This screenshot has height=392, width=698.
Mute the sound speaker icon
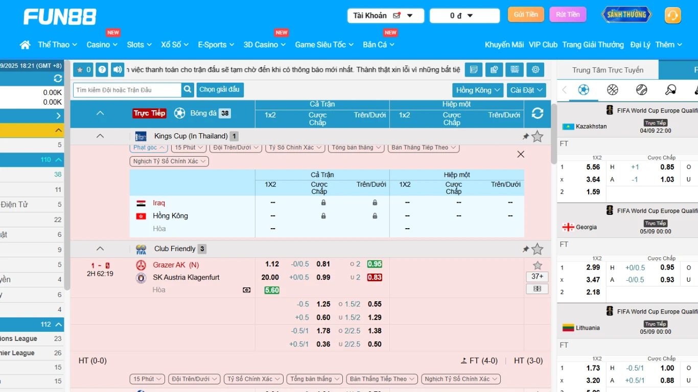pos(118,69)
